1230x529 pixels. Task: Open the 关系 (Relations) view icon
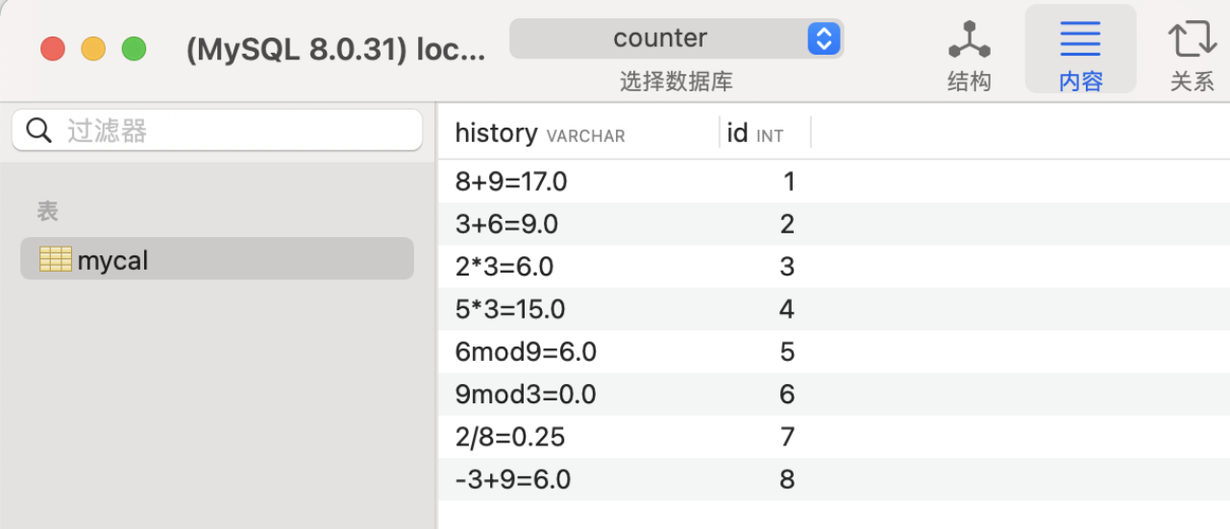[1192, 40]
